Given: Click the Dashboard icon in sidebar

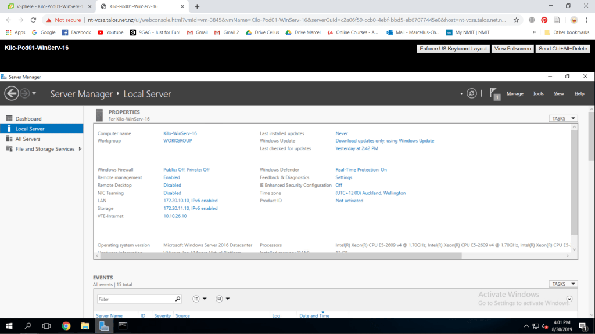Looking at the screenshot, I should [9, 119].
